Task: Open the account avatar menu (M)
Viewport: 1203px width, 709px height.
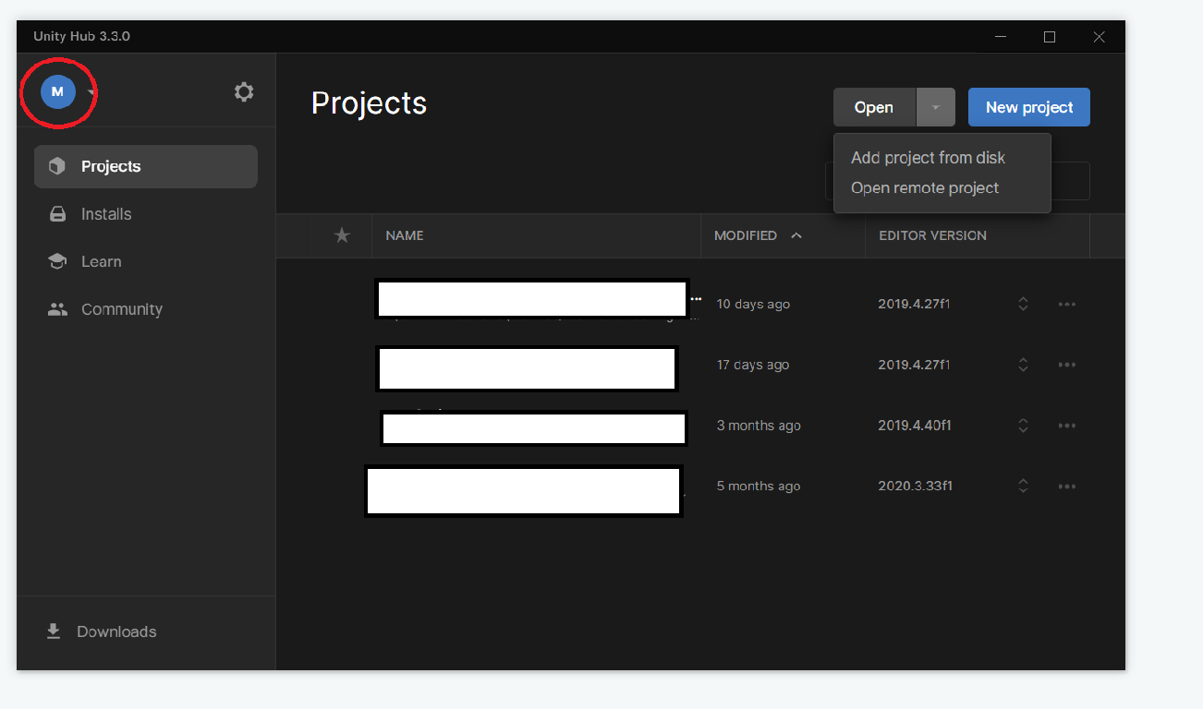Action: coord(57,91)
